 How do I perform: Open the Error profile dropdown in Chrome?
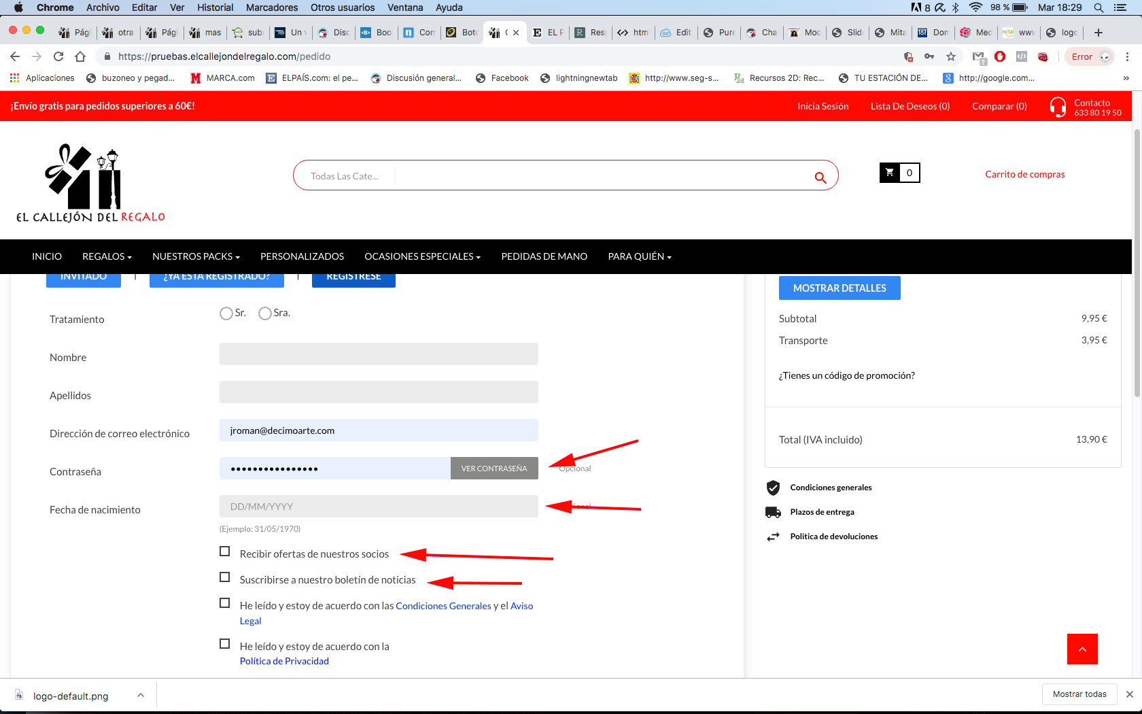pyautogui.click(x=1090, y=56)
